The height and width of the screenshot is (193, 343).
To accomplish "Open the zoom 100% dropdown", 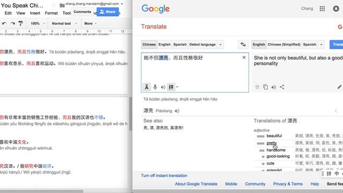I will pyautogui.click(x=38, y=24).
